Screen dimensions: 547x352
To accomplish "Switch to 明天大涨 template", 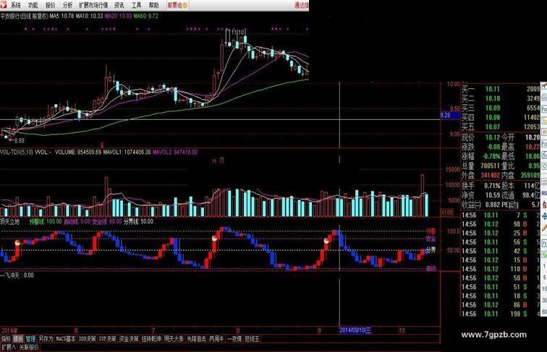I will click(174, 338).
